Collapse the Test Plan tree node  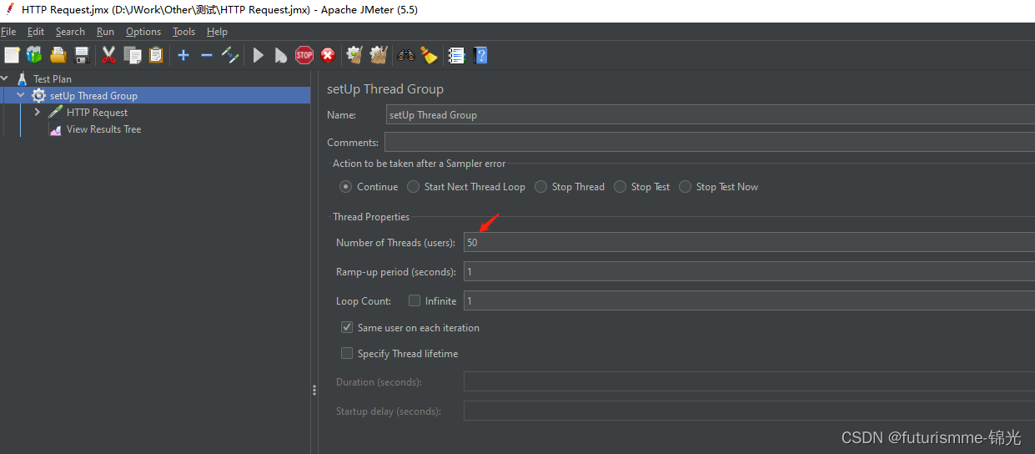[x=5, y=79]
